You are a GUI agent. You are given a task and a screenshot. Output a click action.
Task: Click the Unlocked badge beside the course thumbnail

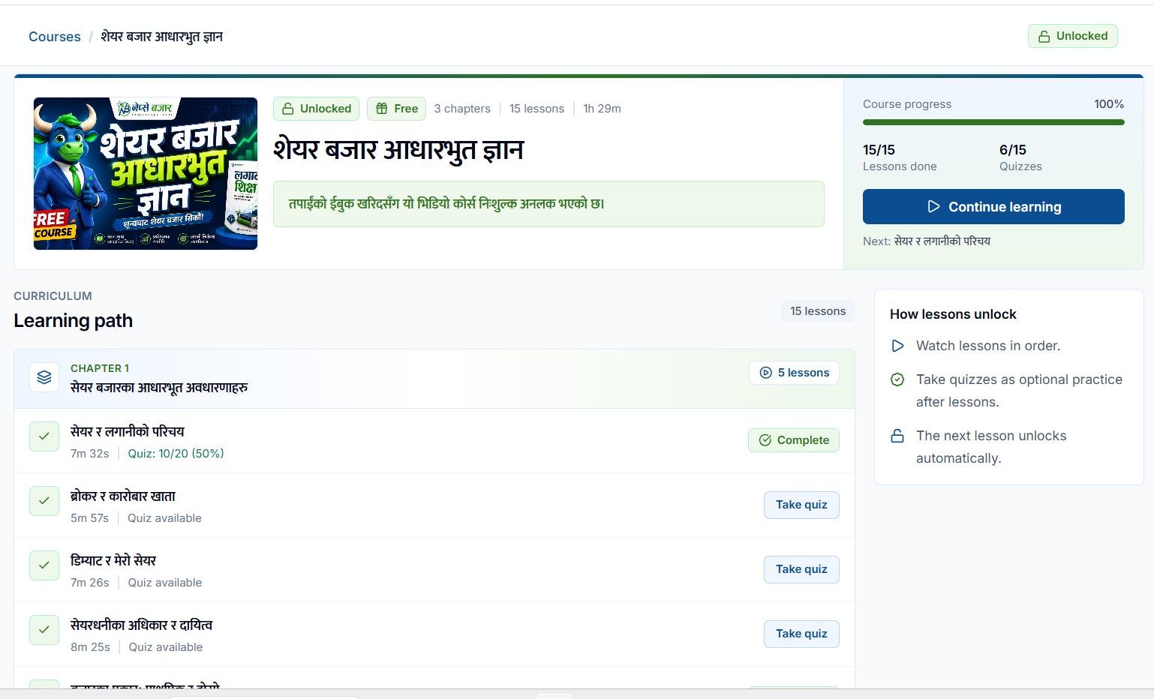click(316, 109)
